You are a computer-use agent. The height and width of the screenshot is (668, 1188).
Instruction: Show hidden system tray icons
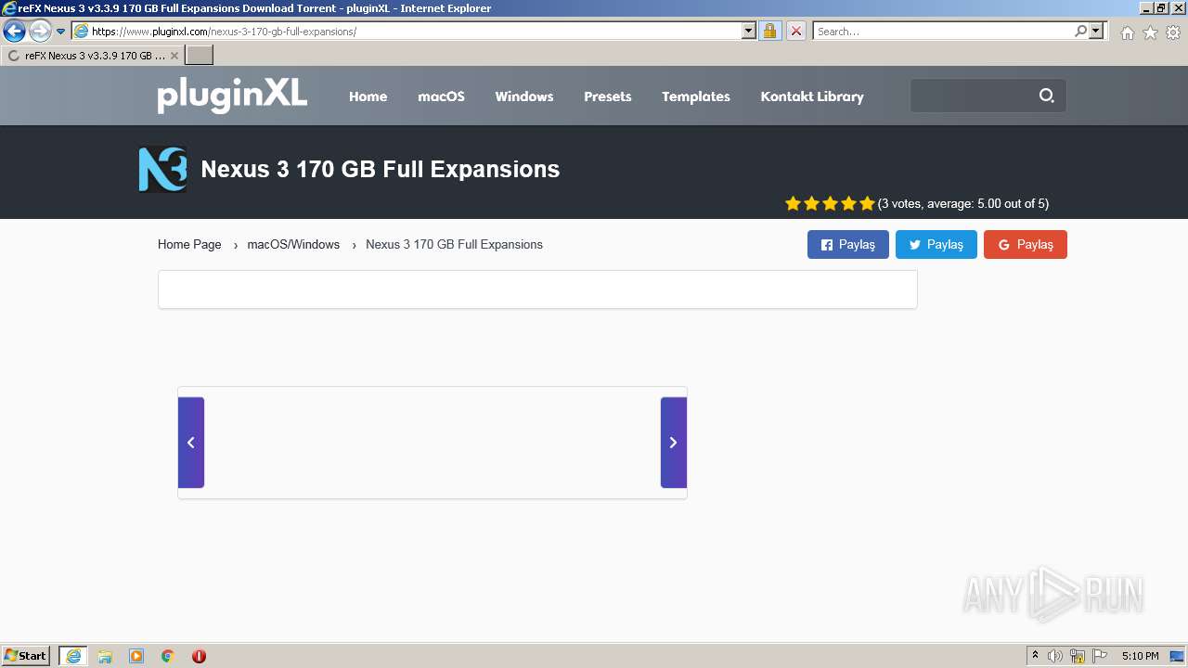[1036, 656]
